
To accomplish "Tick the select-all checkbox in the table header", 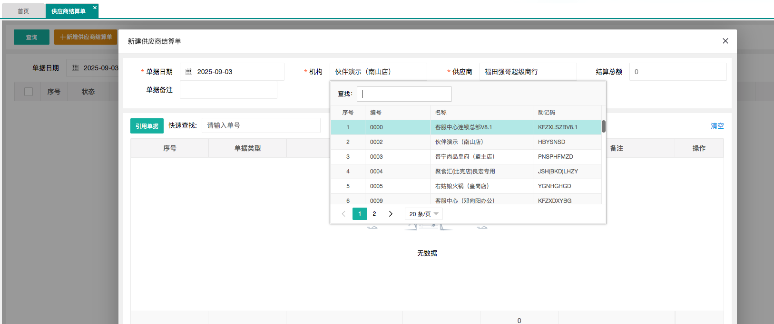I will (29, 92).
